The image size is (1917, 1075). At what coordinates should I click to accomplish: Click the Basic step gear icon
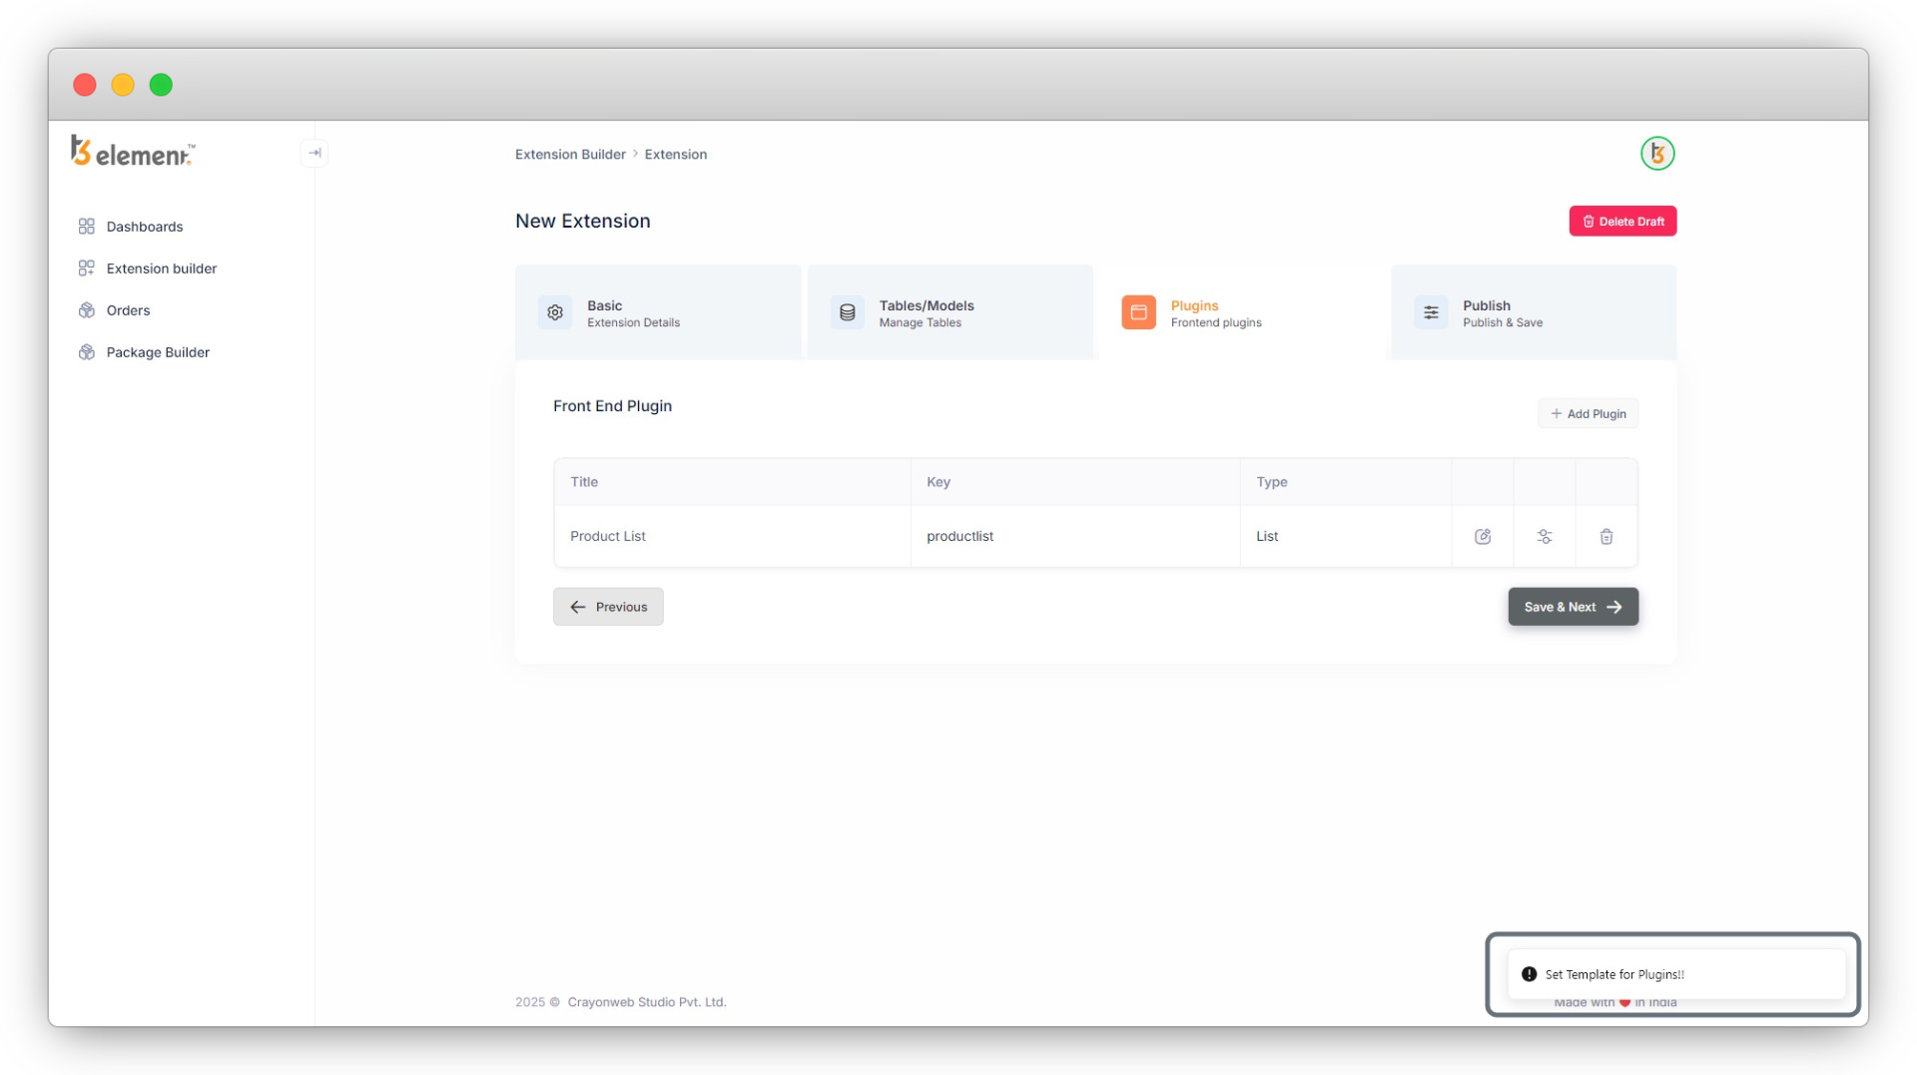point(555,312)
